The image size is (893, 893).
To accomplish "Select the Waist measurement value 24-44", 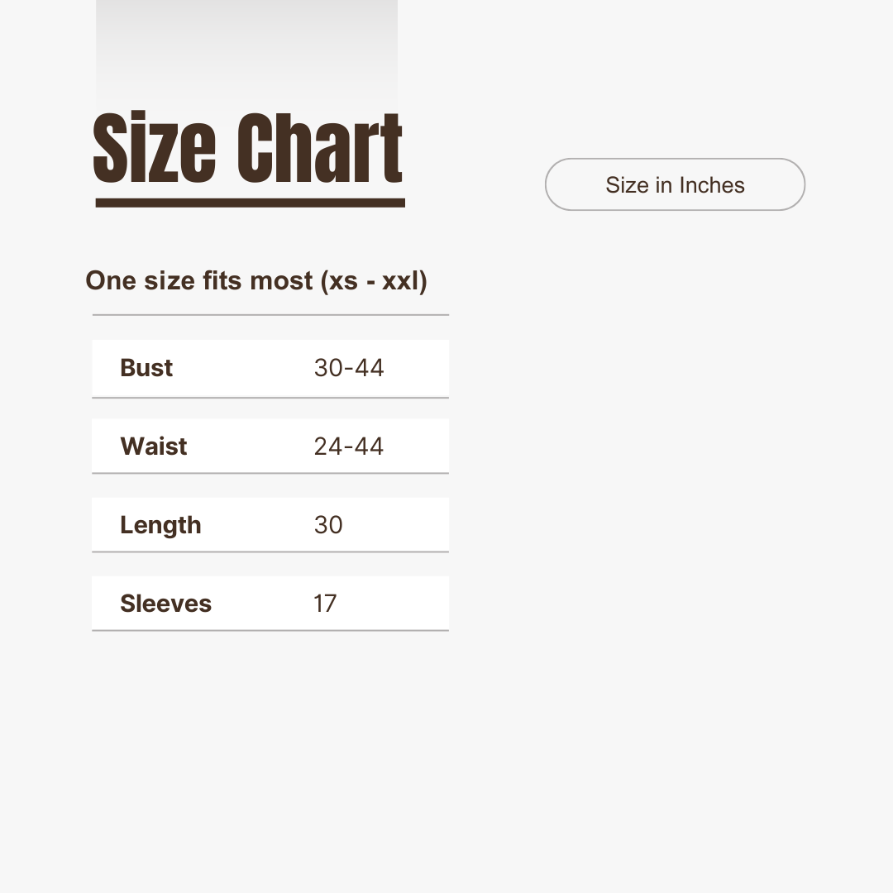I will click(349, 446).
